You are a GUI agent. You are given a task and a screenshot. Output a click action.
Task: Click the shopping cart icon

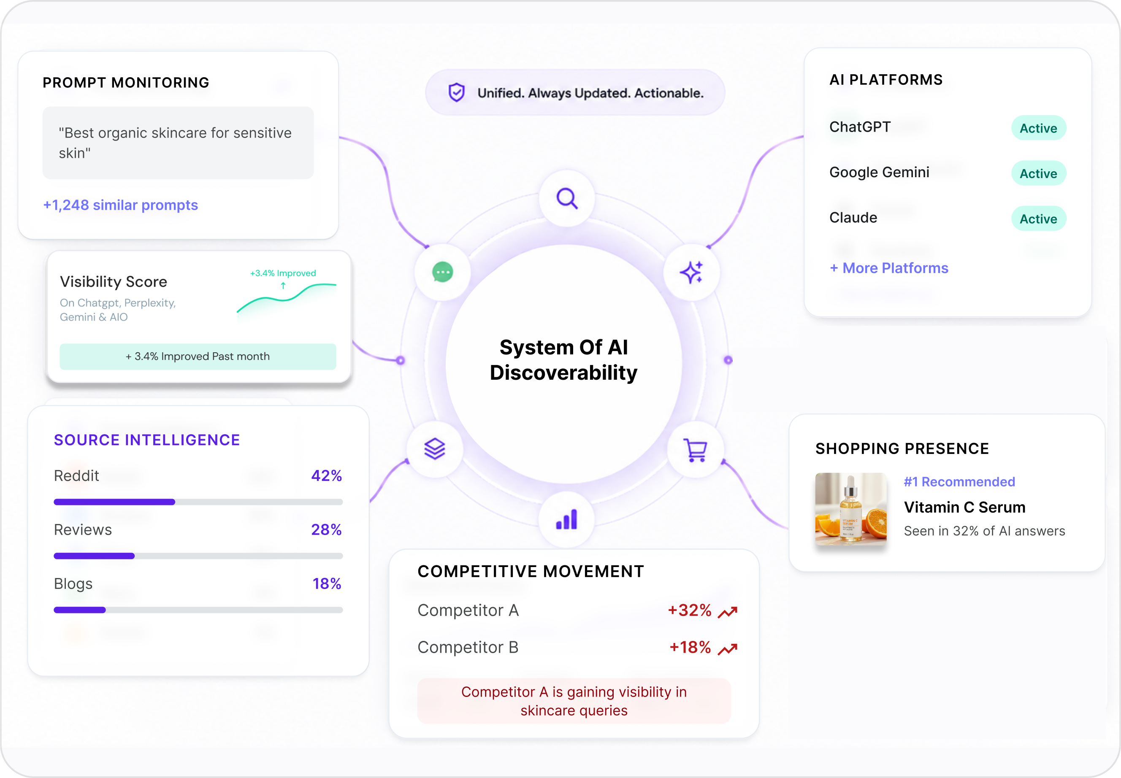point(695,450)
